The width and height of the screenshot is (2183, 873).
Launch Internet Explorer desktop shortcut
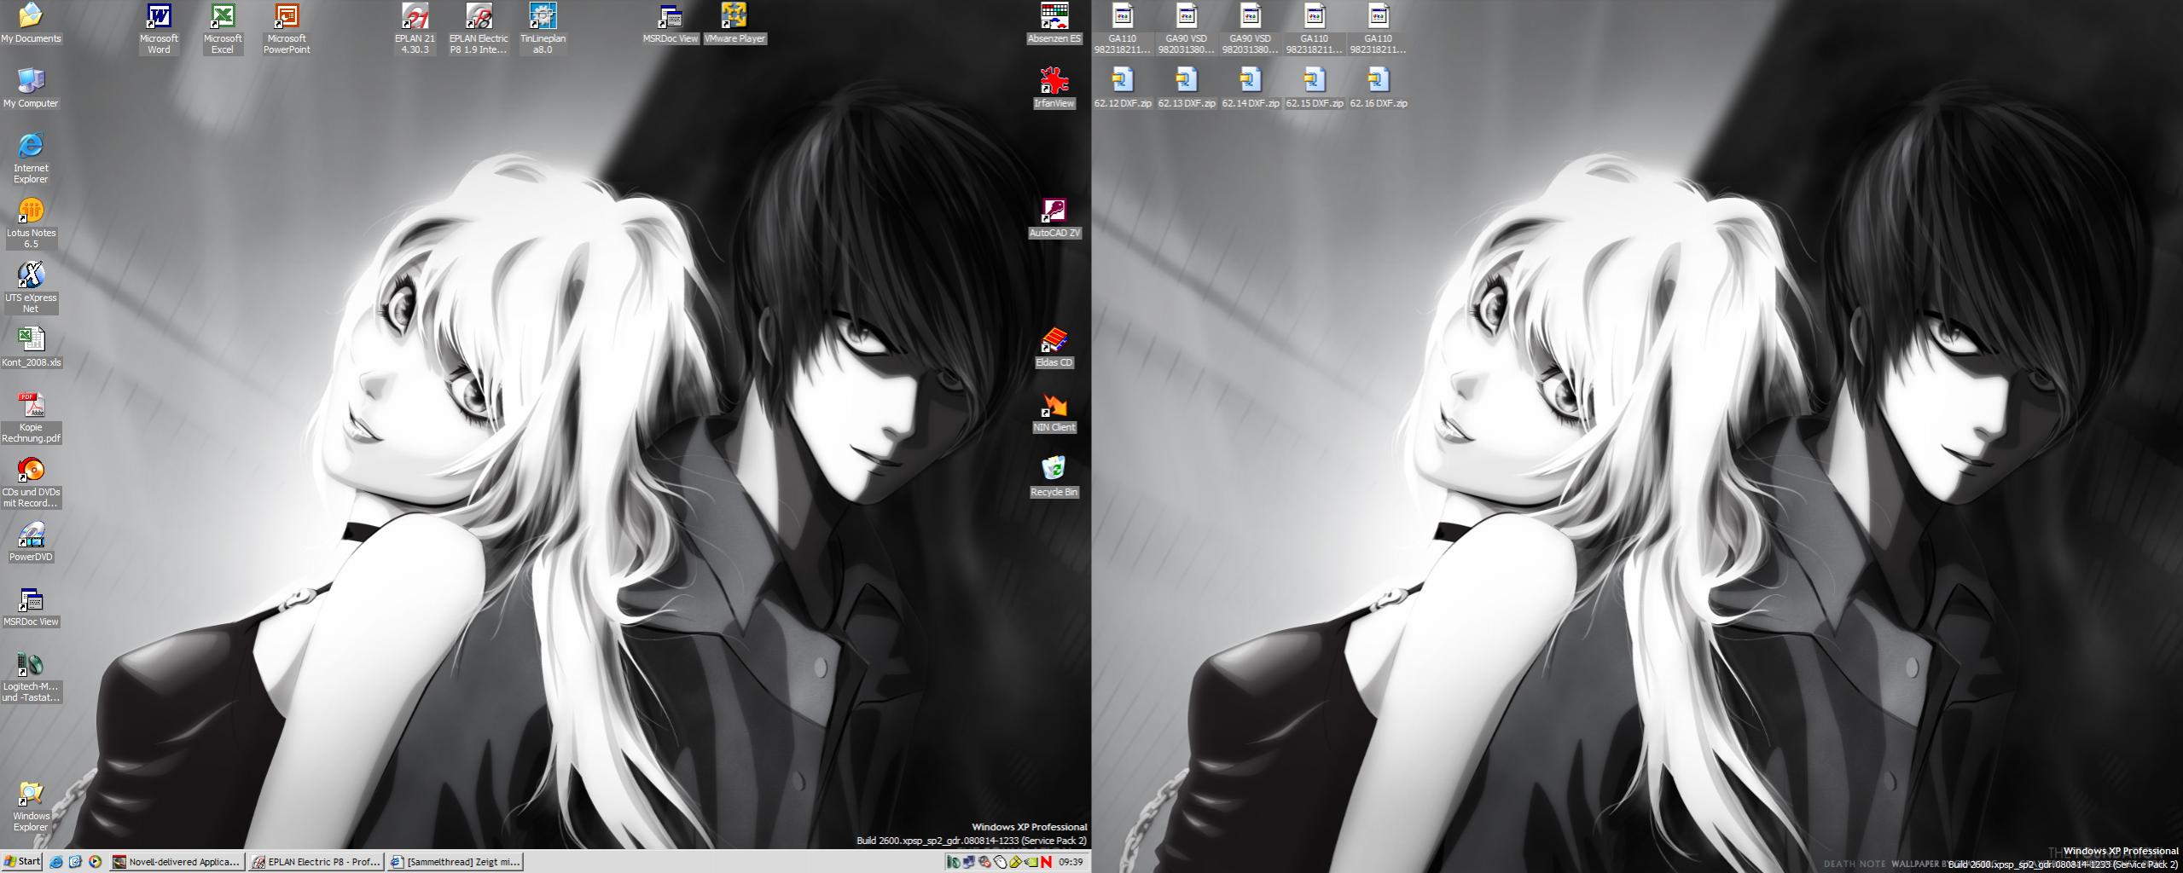31,158
